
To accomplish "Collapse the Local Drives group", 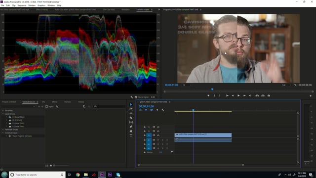I will pos(3,114).
